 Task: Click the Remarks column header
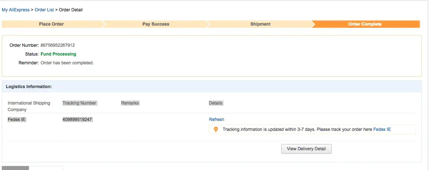tap(130, 103)
